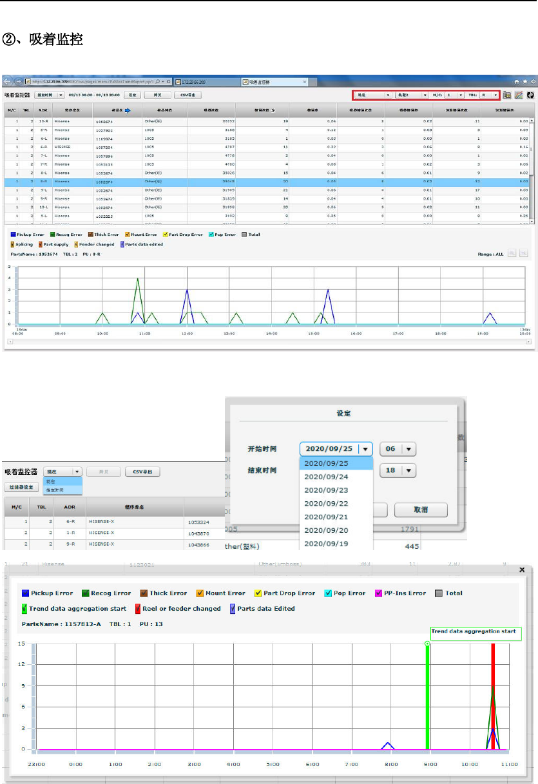Open the end hour dropdown showing 18
This screenshot has width=538, height=784.
[398, 470]
